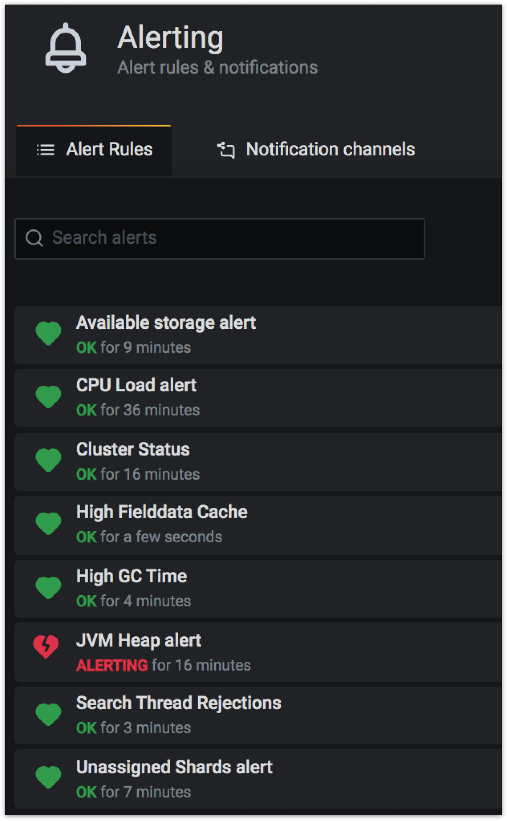The image size is (507, 821).
Task: Click the 'OK for 7 minutes' status
Action: pos(133,792)
